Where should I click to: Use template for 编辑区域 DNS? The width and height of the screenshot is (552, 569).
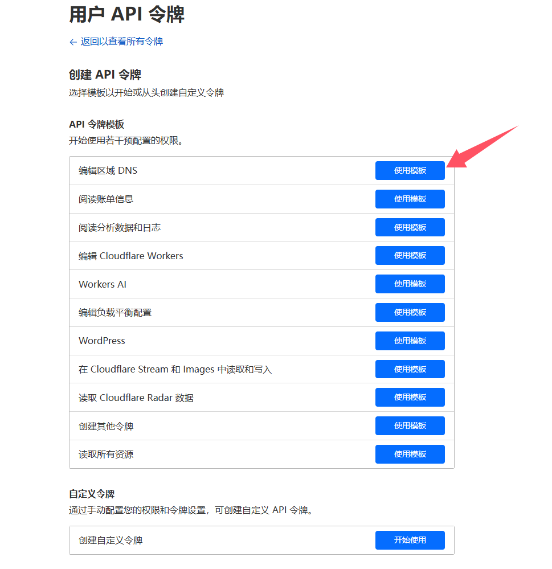[x=410, y=171]
